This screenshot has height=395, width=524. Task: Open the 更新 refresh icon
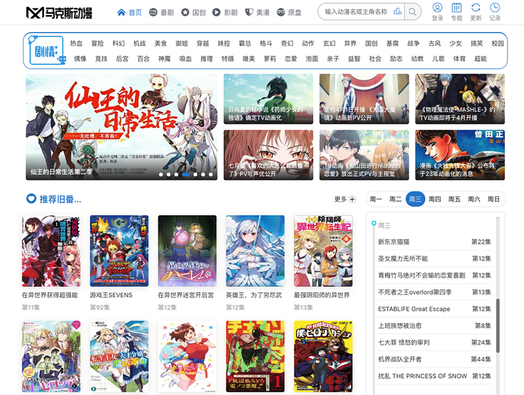[476, 7]
